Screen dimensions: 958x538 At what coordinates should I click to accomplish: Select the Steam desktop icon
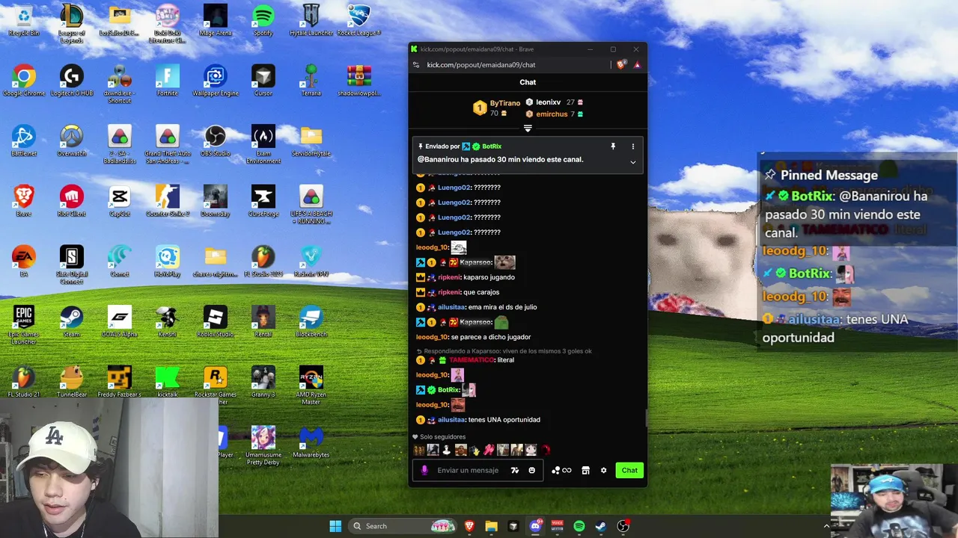72,321
